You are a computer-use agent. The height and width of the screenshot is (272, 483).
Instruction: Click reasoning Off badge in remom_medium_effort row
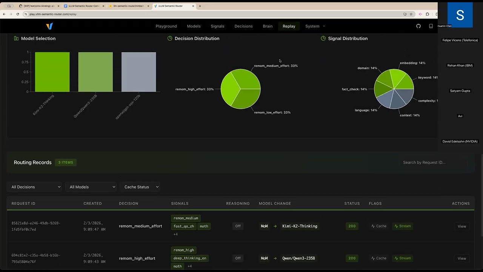tap(238, 226)
